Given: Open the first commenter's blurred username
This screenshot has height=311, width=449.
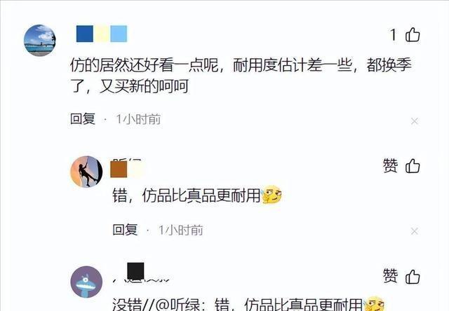Looking at the screenshot, I should (x=102, y=34).
